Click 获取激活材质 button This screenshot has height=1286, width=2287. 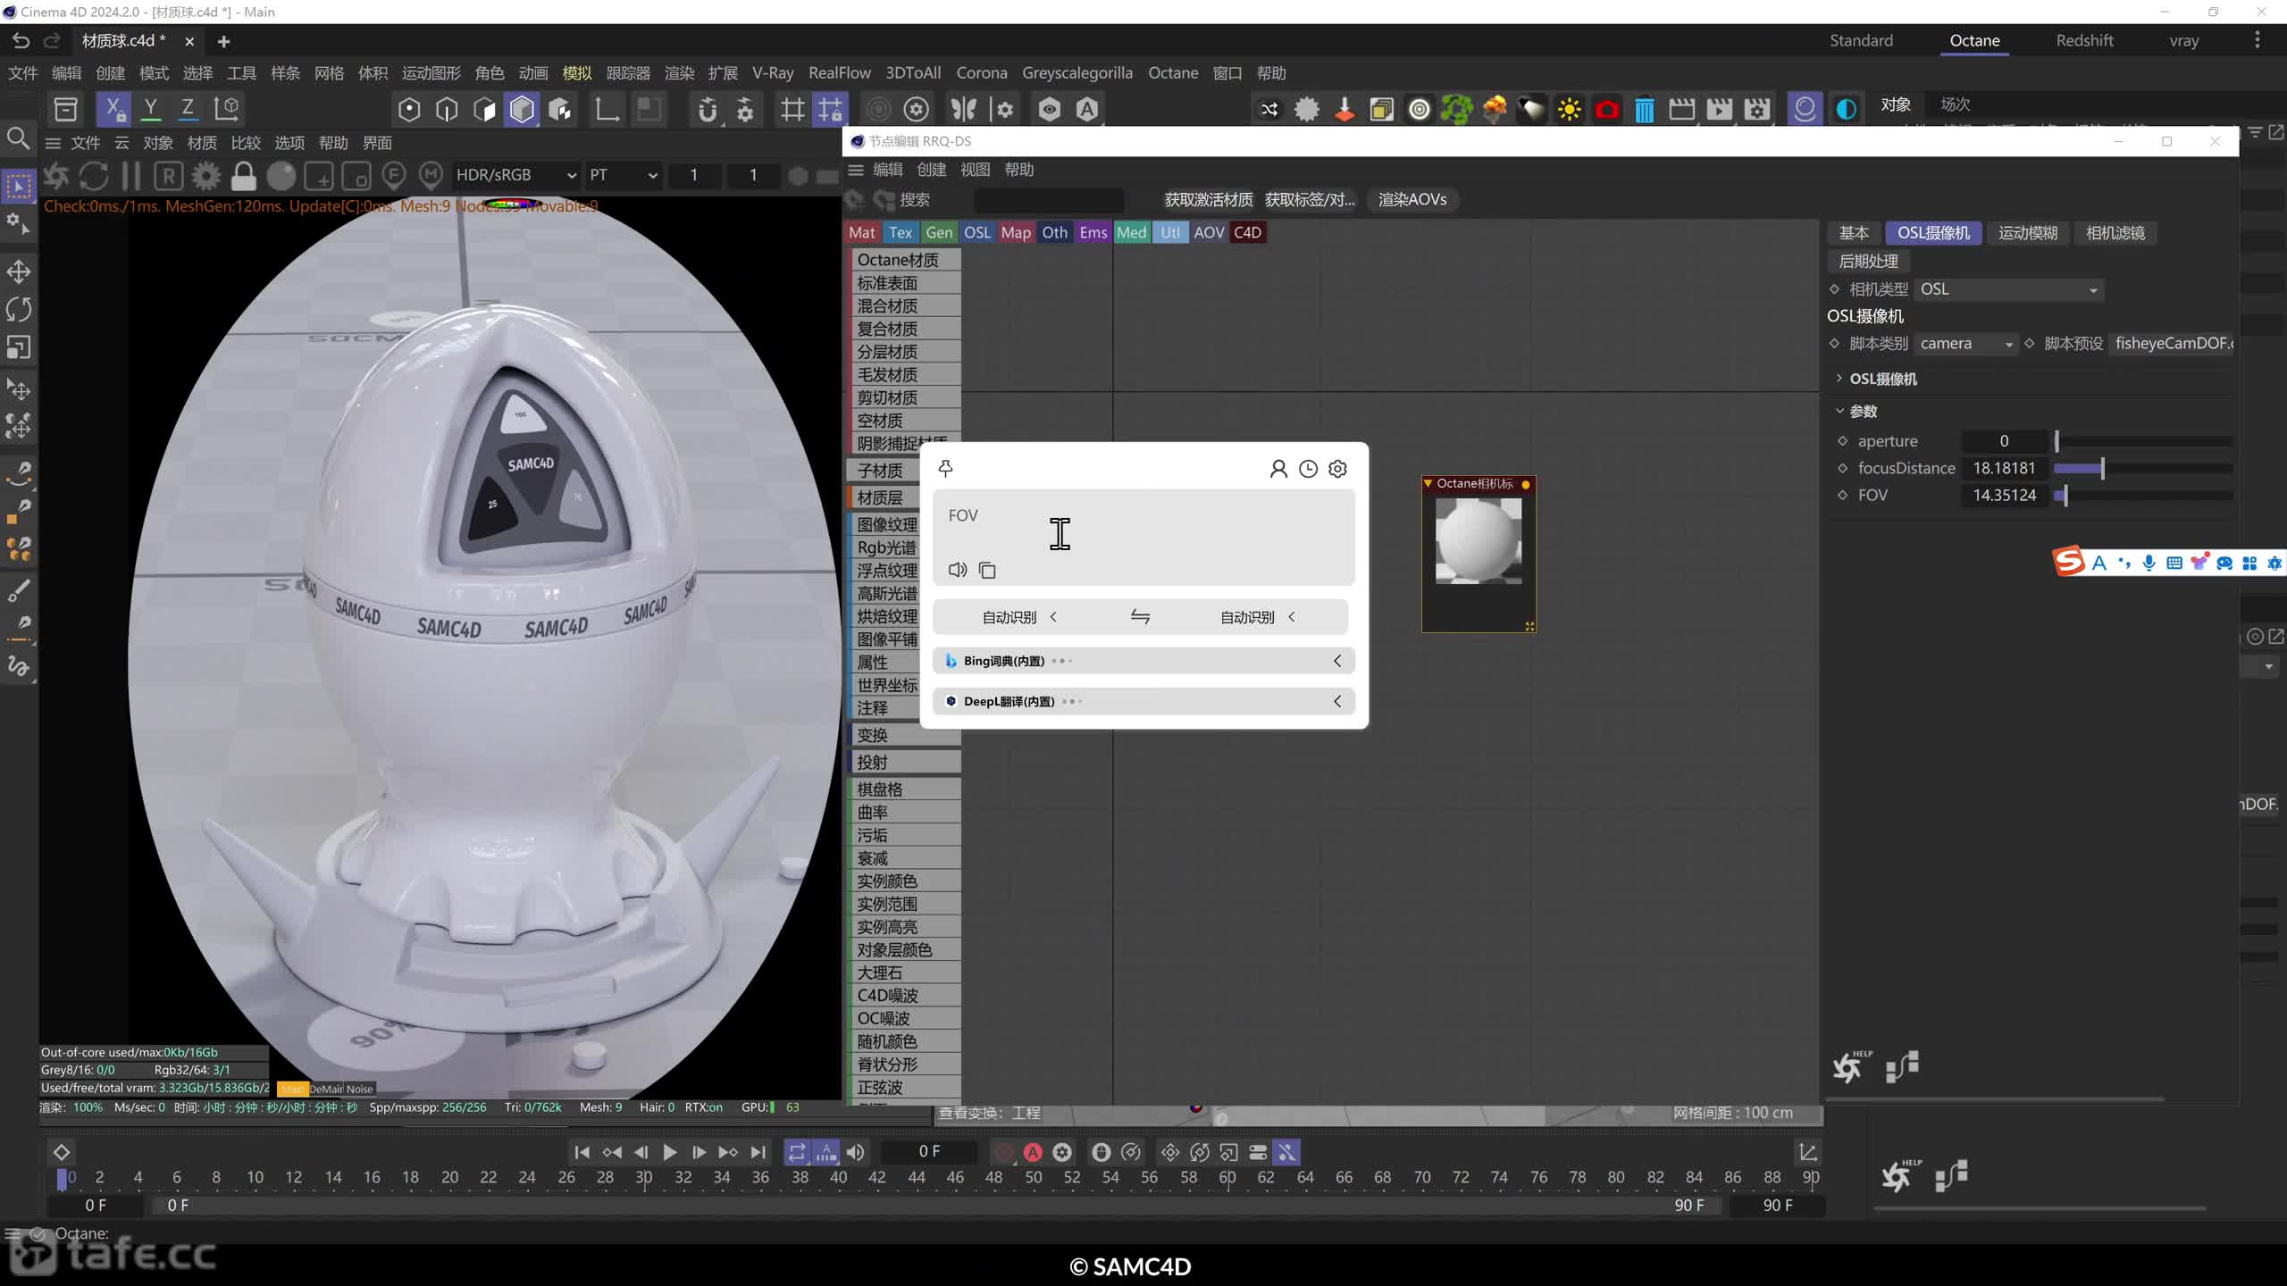pyautogui.click(x=1209, y=200)
